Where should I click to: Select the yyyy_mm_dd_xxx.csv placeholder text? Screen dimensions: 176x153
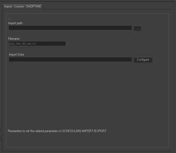click(23, 43)
